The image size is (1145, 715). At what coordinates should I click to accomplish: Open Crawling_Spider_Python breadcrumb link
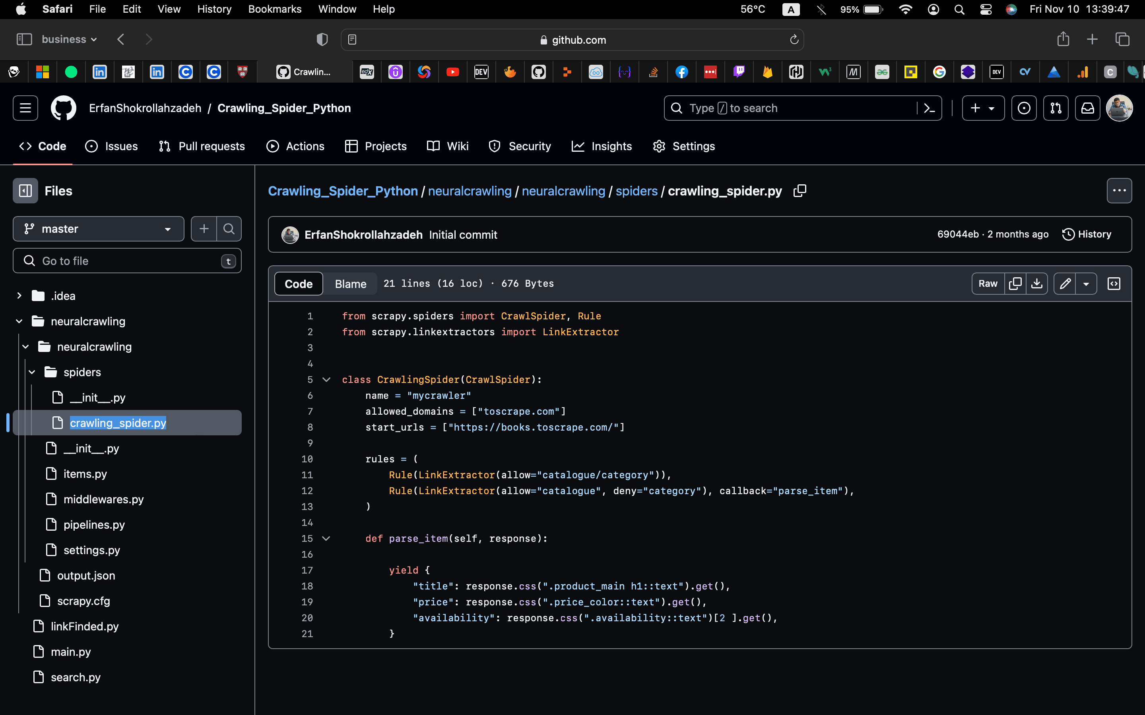point(343,191)
